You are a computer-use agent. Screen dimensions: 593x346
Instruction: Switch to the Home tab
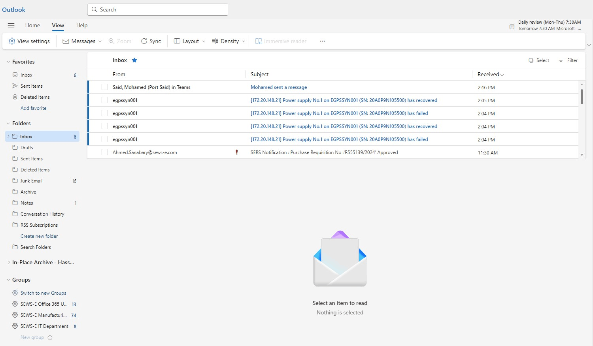[32, 25]
